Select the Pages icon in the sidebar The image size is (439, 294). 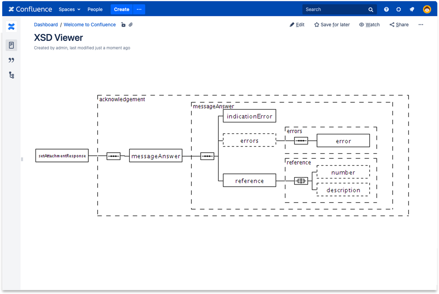pos(11,45)
